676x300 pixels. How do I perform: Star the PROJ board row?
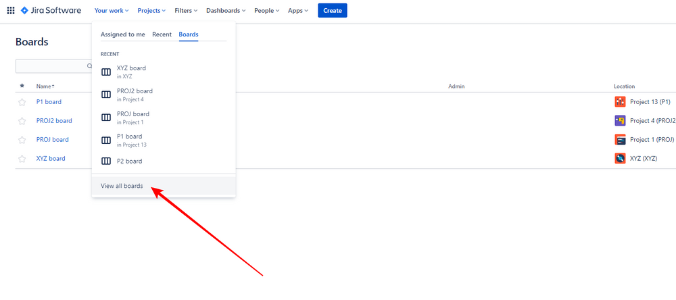coord(22,140)
